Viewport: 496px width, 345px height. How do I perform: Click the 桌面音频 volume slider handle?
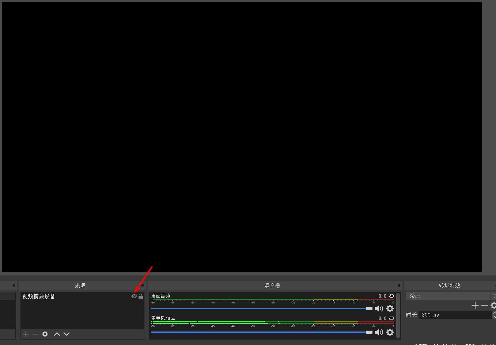(x=369, y=309)
